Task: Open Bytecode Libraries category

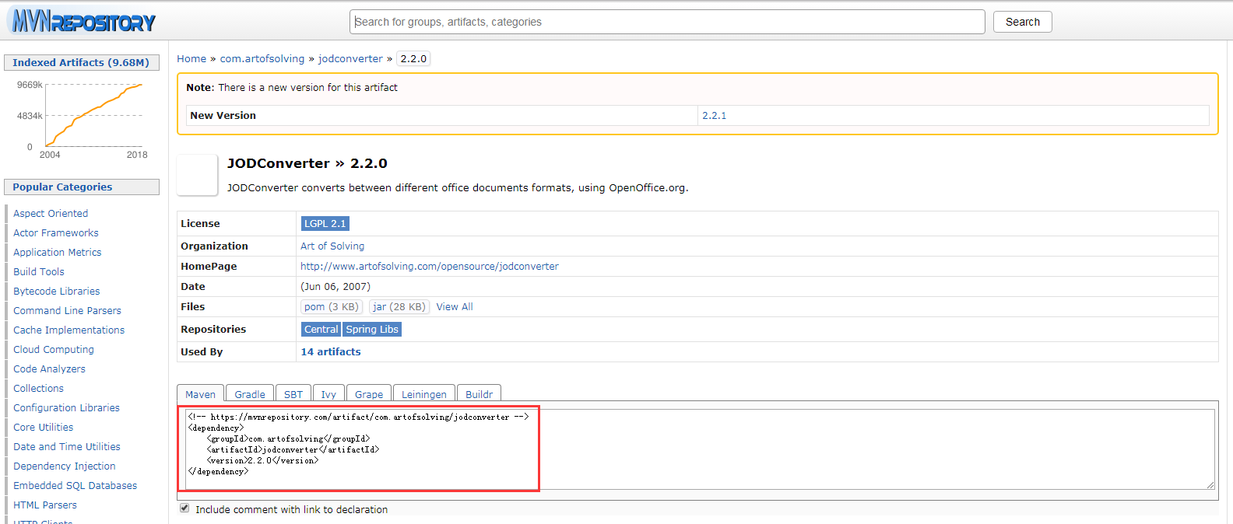Action: [57, 292]
